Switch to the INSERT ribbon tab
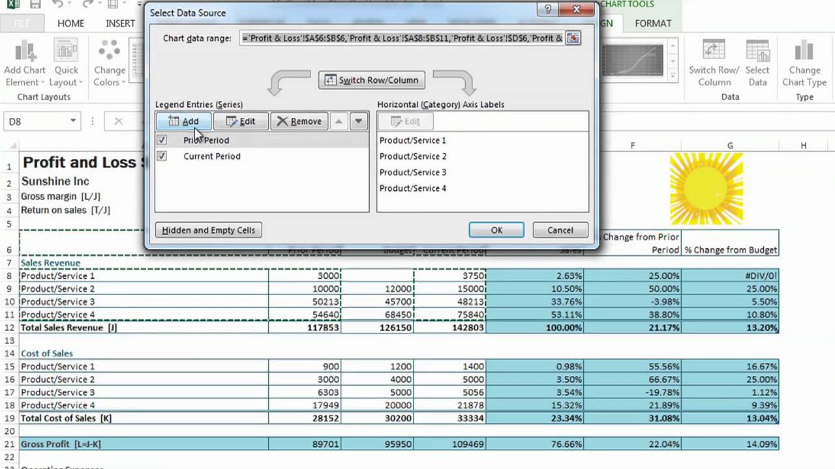 pyautogui.click(x=121, y=23)
